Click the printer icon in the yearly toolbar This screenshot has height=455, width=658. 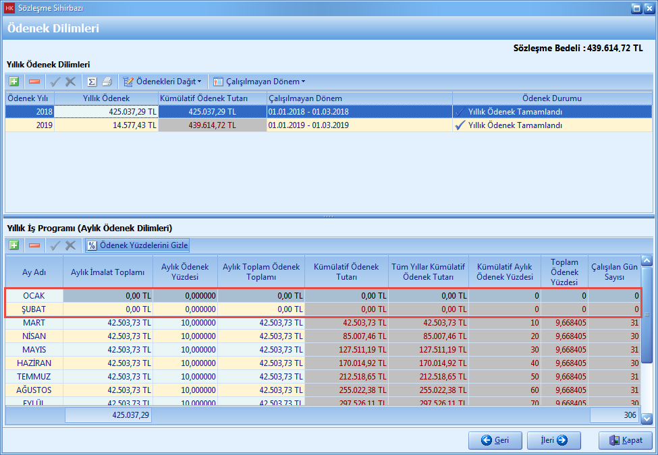coord(107,82)
